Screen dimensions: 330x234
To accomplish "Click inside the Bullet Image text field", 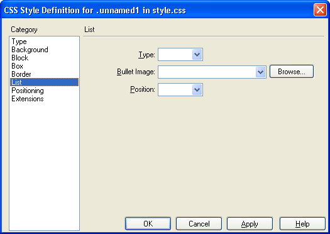I will coord(207,72).
